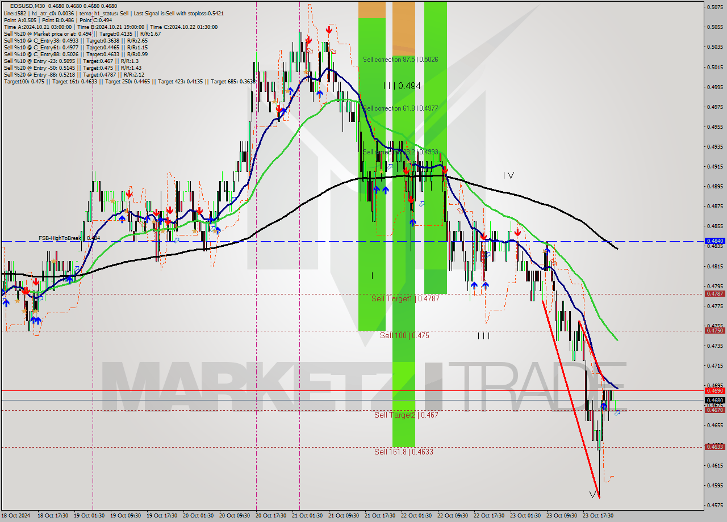Select the 'Target100: 0.475' targets line
This screenshot has width=727, height=522.
[x=129, y=81]
